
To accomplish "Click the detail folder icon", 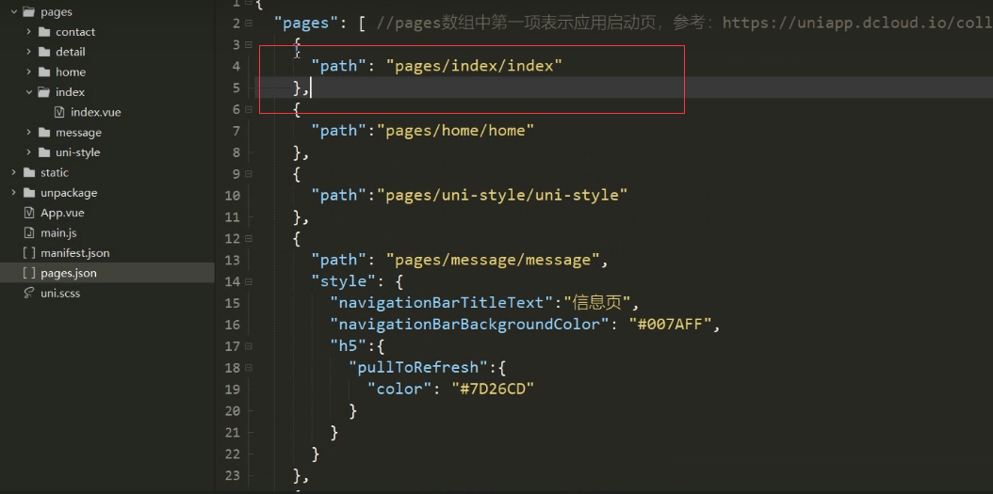I will (x=43, y=52).
